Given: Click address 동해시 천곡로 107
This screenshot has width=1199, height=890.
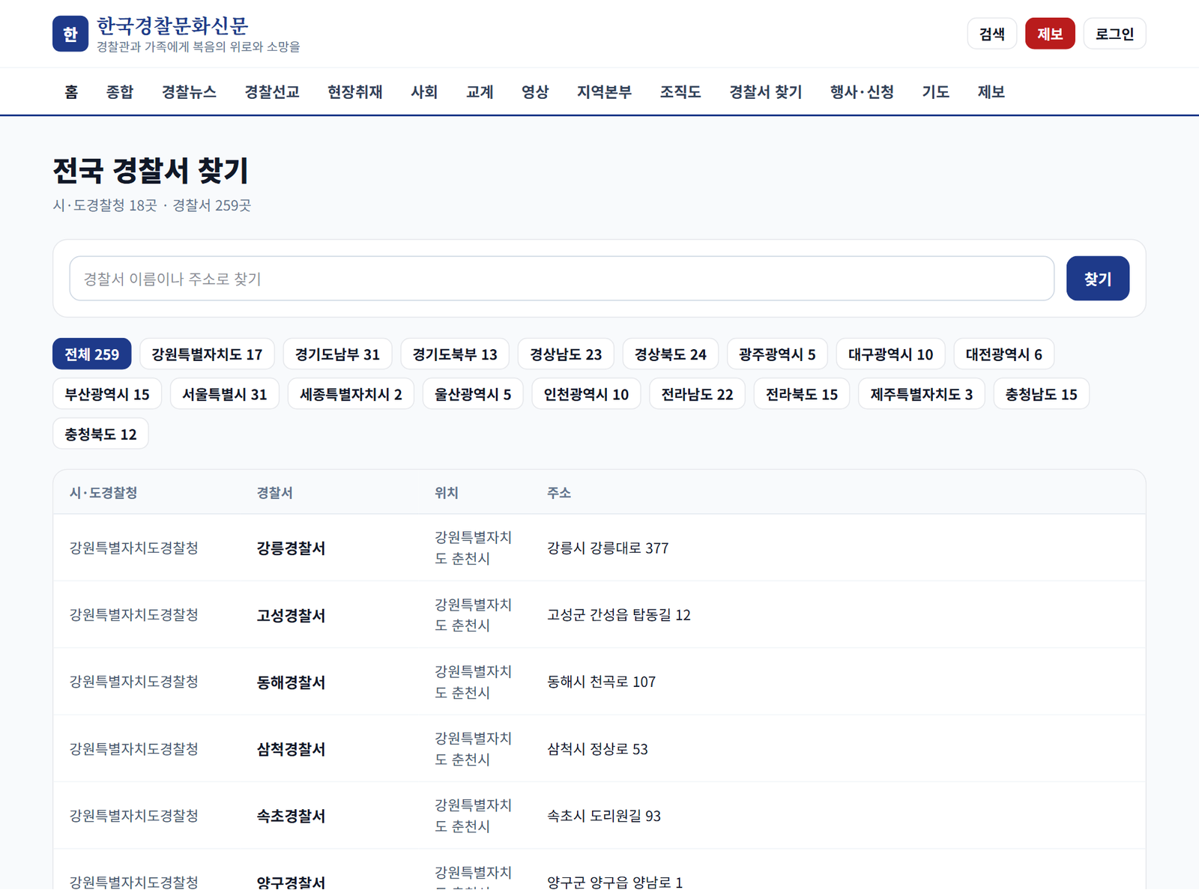Looking at the screenshot, I should pyautogui.click(x=602, y=682).
